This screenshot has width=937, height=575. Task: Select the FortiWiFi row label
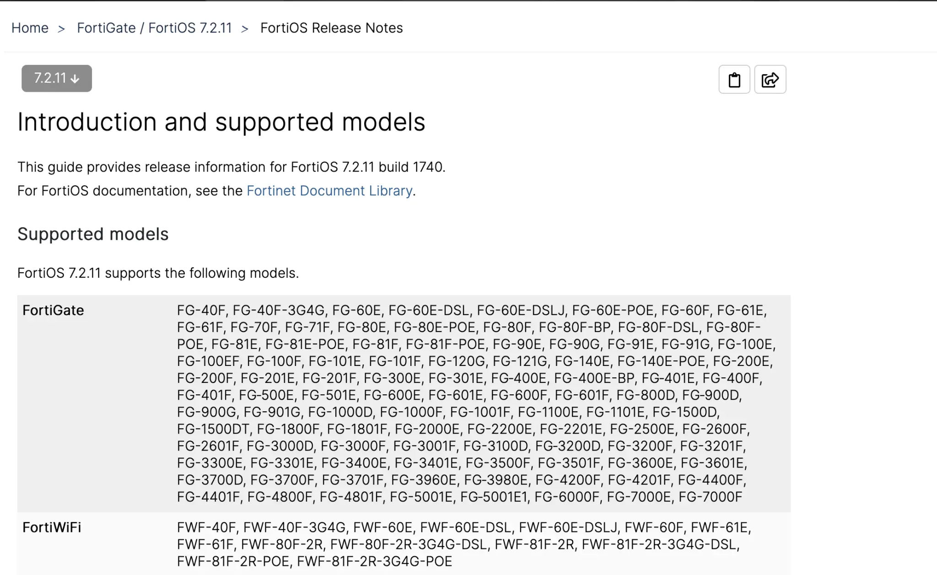52,527
